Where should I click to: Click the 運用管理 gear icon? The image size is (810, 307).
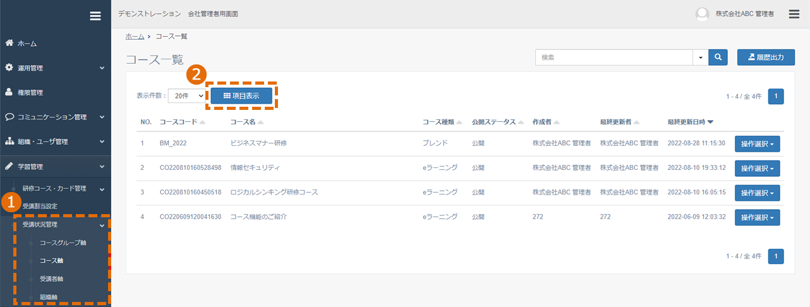click(x=9, y=67)
